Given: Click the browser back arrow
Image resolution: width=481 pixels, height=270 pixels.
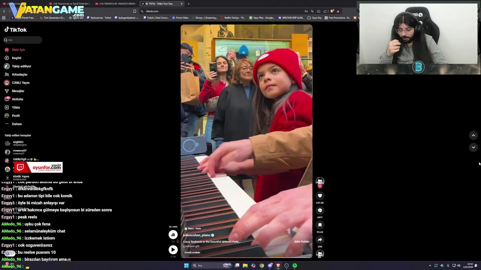Looking at the screenshot, I should pos(4,11).
